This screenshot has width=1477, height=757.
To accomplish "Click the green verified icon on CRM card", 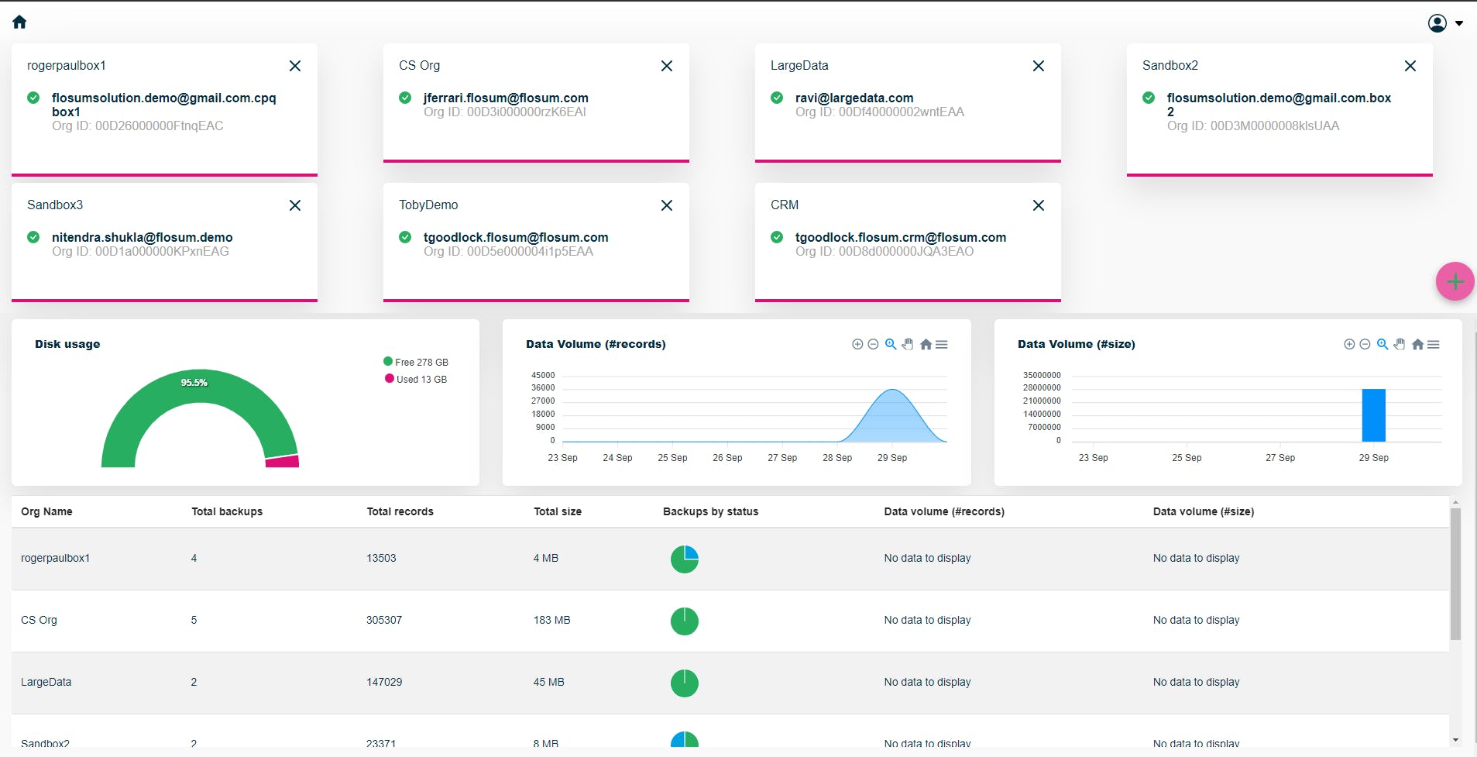I will 778,237.
